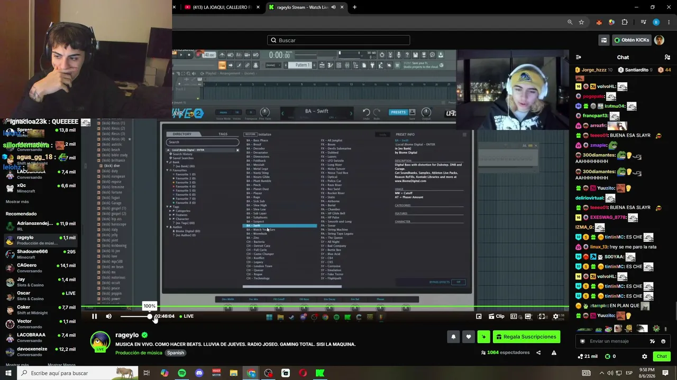Click Regala Suscripciones button
This screenshot has height=380, width=677.
click(526, 337)
